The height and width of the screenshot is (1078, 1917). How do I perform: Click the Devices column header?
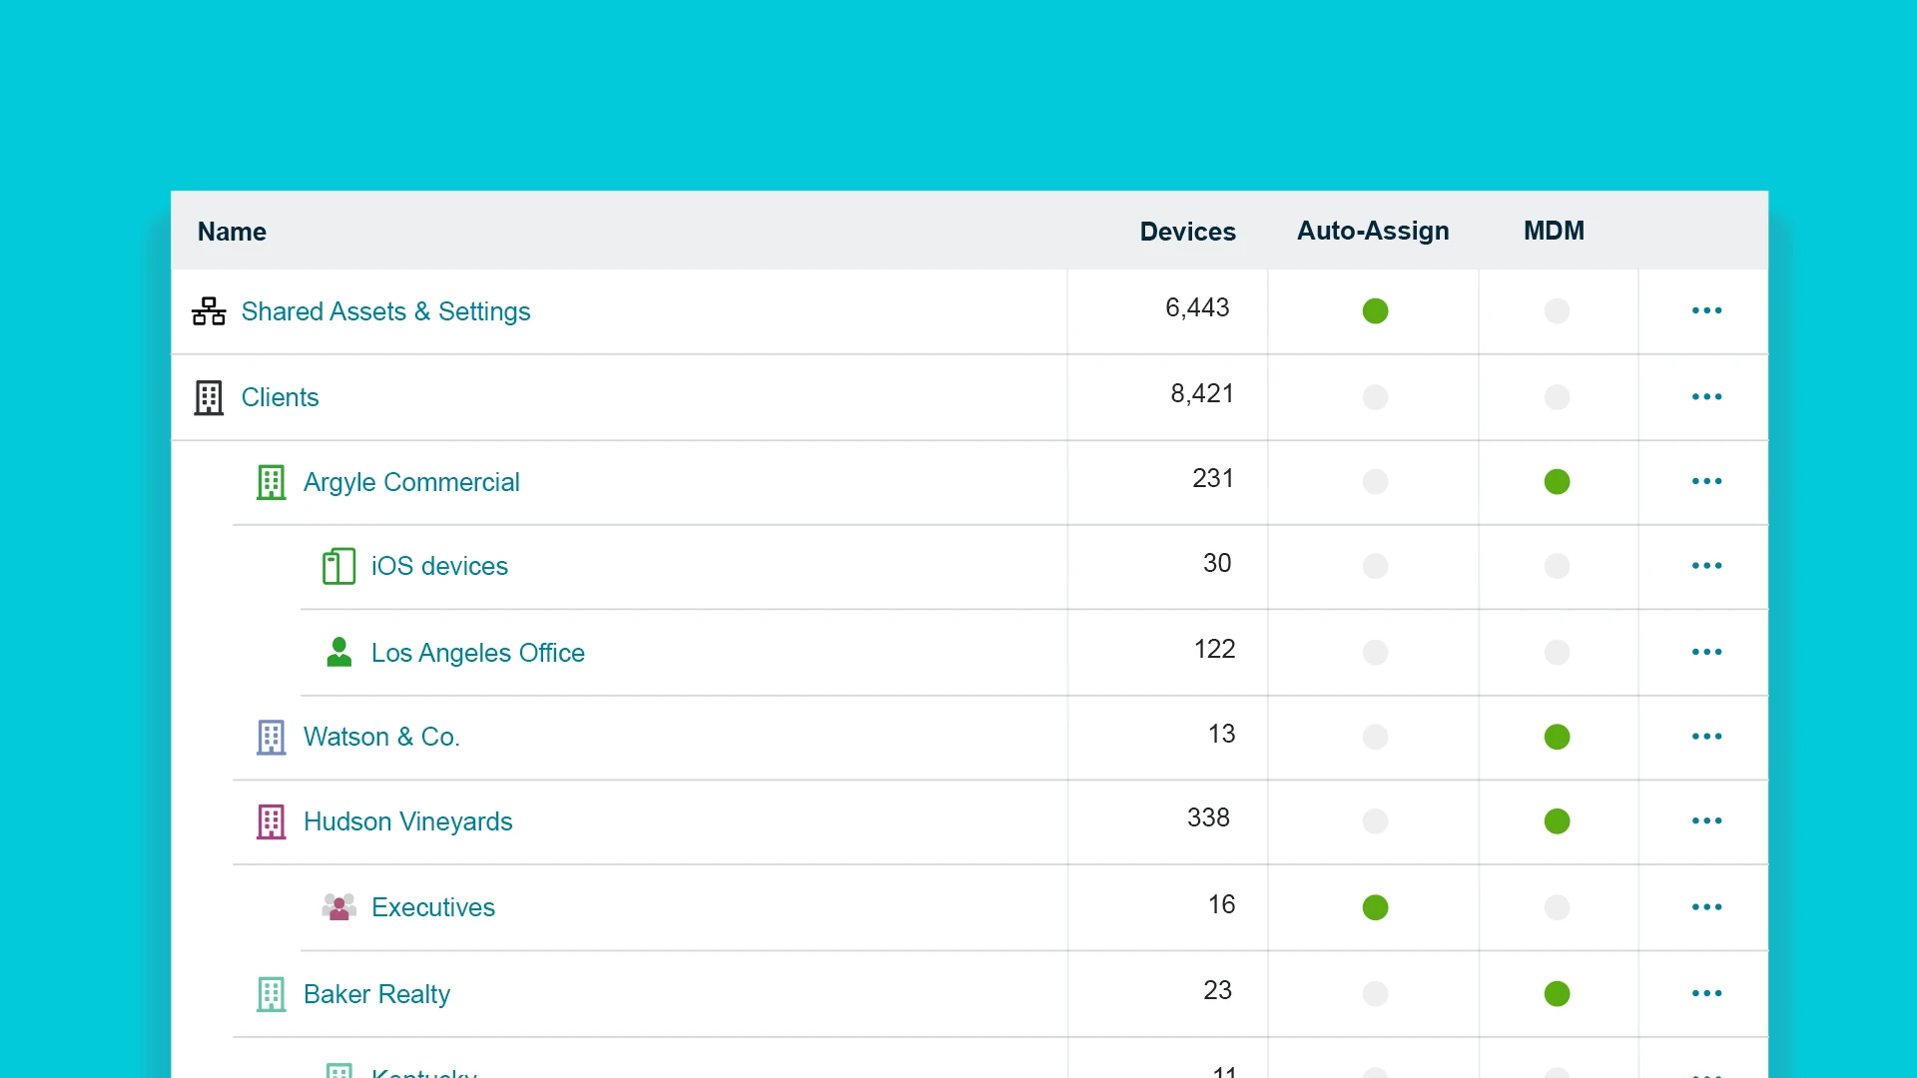click(x=1188, y=231)
